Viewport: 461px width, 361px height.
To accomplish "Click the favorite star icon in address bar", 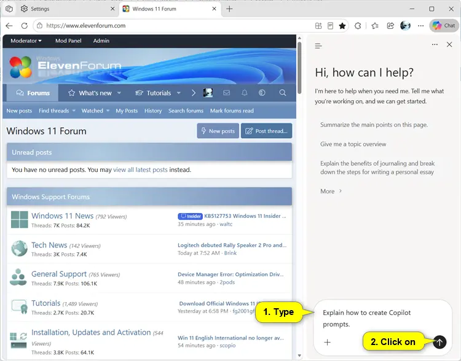I will 342,26.
